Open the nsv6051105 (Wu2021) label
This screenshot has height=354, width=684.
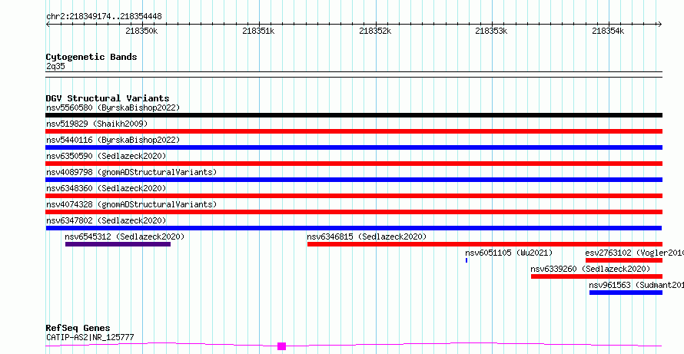point(509,253)
